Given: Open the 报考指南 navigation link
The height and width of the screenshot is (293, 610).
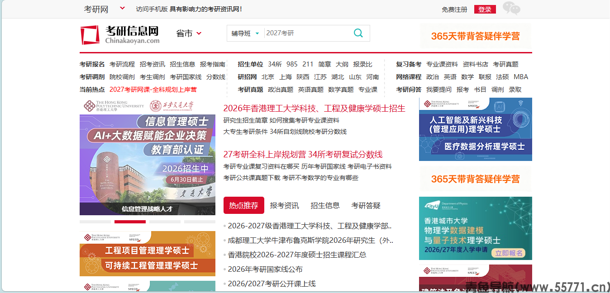Looking at the screenshot, I should coord(213,64).
